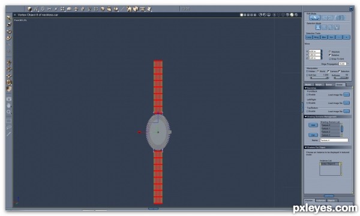Choose the first selection mode icon
360x216 pixels.
pyautogui.click(x=318, y=28)
